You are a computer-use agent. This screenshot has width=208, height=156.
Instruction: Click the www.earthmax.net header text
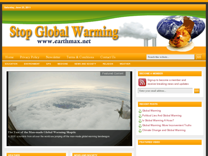point(64,41)
